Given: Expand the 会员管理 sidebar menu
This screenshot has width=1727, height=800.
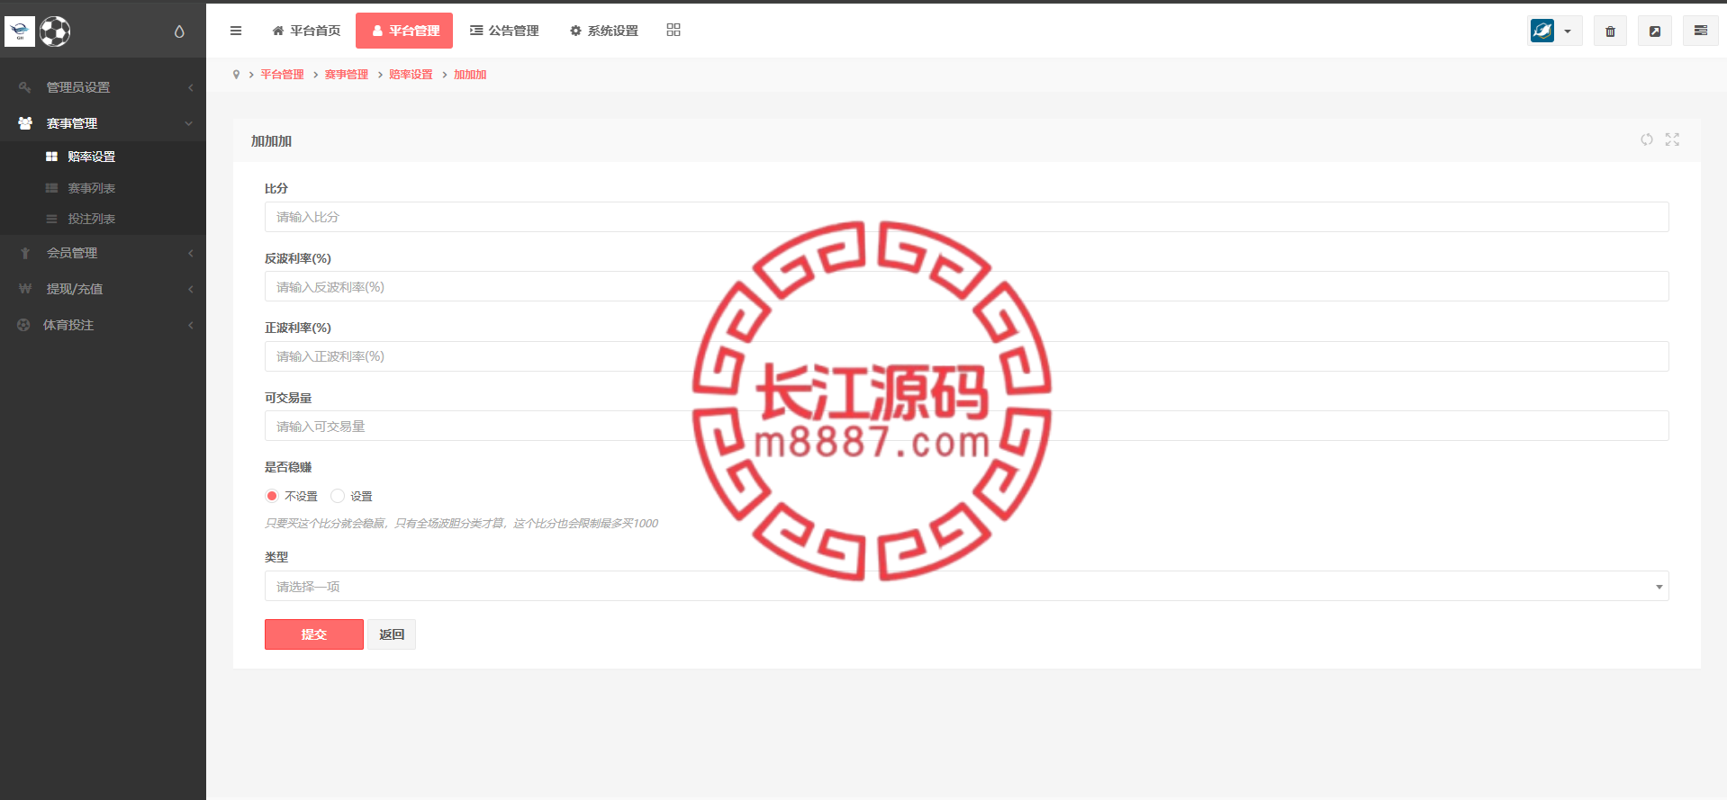Looking at the screenshot, I should pos(103,253).
